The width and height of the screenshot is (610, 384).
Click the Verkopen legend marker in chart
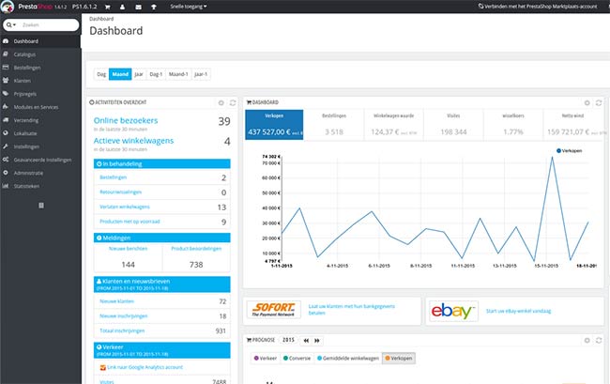coord(558,150)
